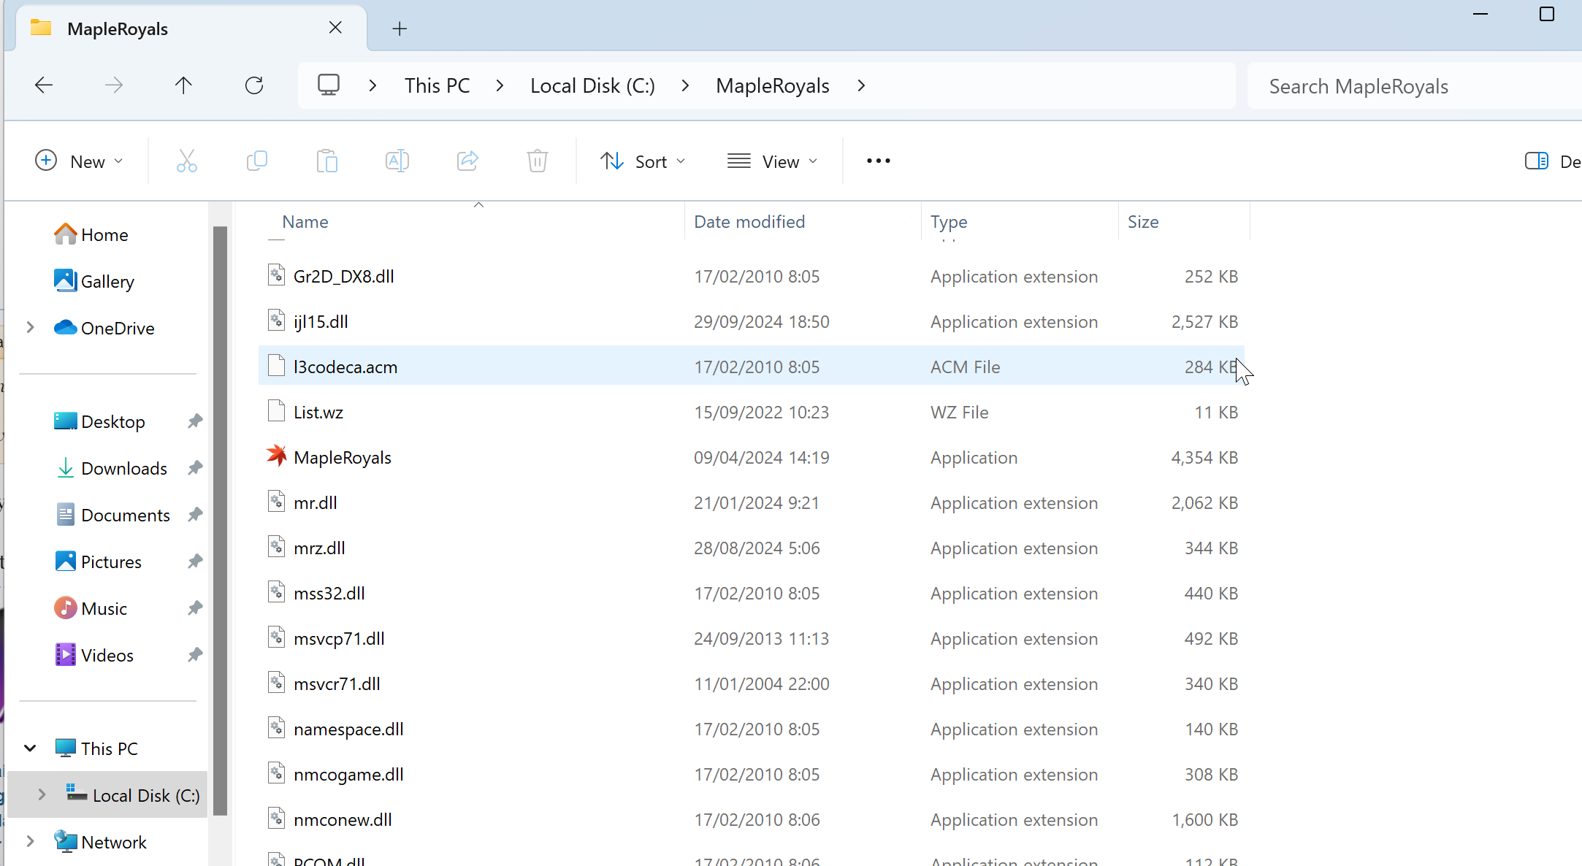
Task: Close the MapleRoyals tab
Action: point(335,28)
